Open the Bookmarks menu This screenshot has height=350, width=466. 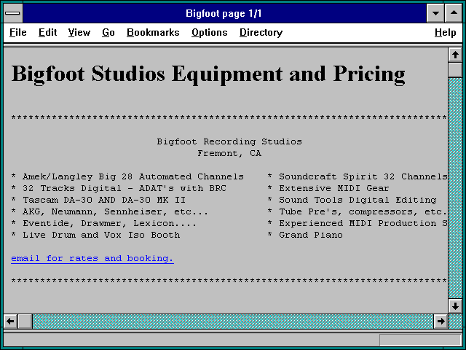153,32
